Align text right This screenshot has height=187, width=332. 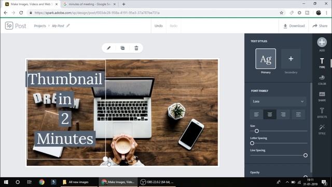point(283,114)
